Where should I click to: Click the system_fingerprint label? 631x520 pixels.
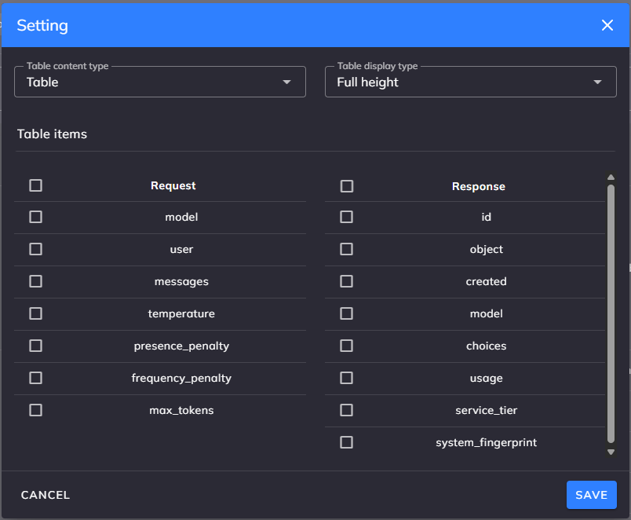486,443
